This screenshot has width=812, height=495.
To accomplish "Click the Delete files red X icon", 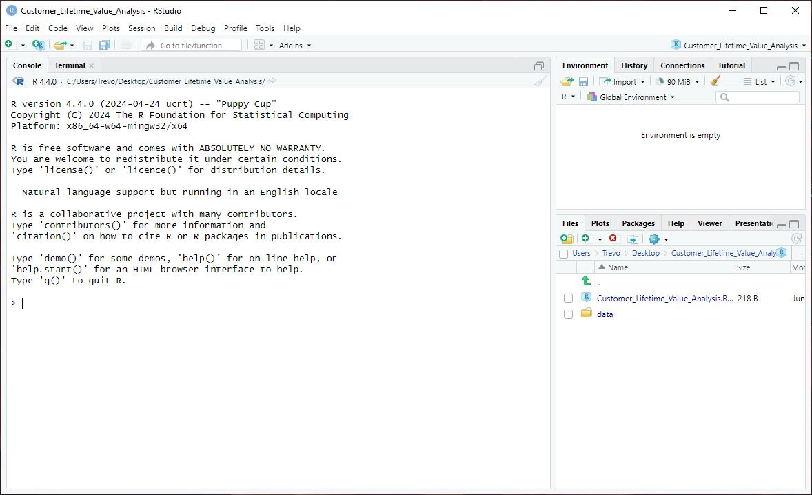I will [x=613, y=238].
